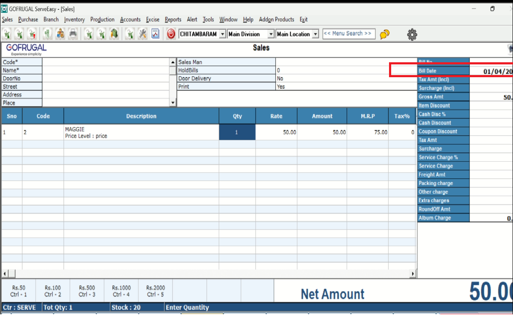The width and height of the screenshot is (513, 322).
Task: Open the Sales menu
Action: (x=7, y=20)
